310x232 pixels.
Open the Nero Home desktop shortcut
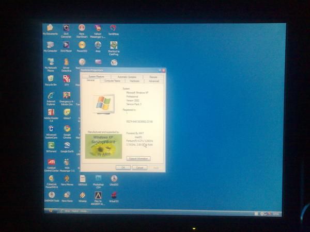click(x=67, y=197)
